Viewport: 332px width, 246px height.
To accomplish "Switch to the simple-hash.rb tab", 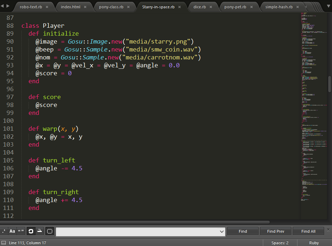I will (279, 7).
